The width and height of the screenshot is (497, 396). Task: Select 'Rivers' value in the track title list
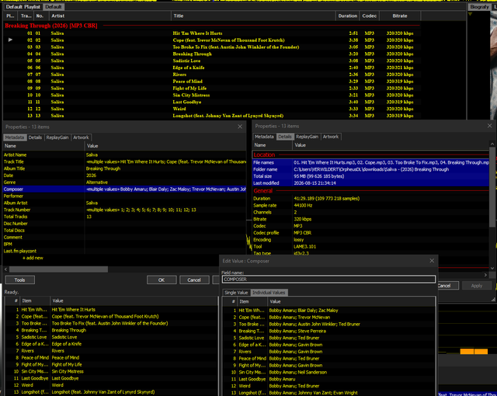(x=58, y=351)
